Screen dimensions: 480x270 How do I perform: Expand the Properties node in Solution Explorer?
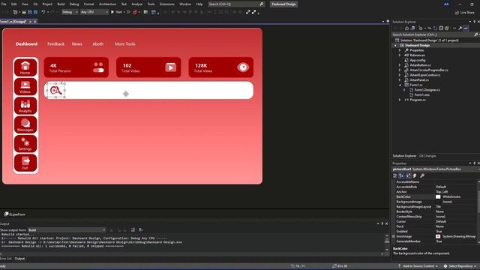point(400,50)
